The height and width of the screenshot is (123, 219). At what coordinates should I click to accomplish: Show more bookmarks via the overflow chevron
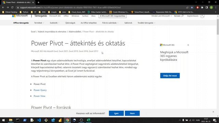click(216, 12)
